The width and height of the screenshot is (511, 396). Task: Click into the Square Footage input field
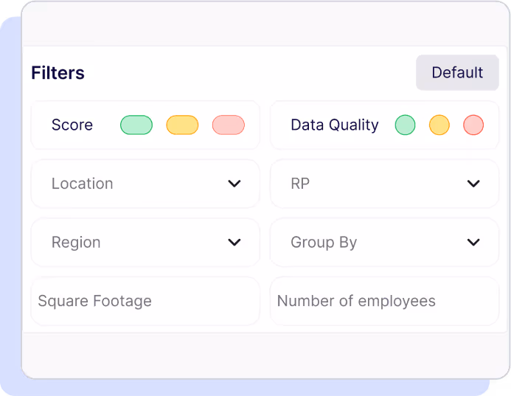tap(145, 301)
